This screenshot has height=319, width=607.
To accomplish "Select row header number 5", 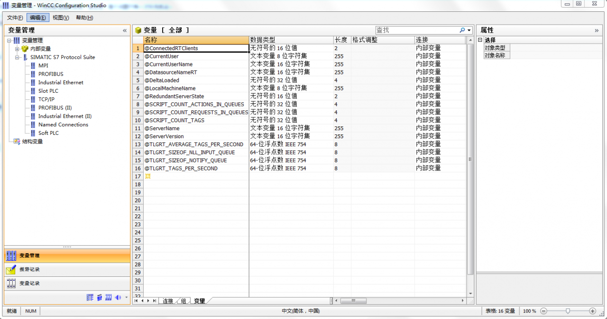I will (138, 80).
